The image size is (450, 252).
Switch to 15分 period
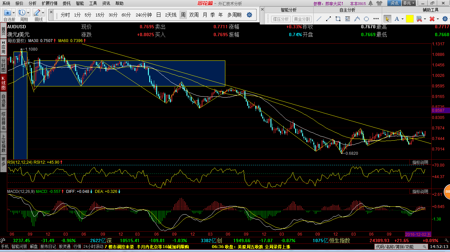click(x=100, y=15)
